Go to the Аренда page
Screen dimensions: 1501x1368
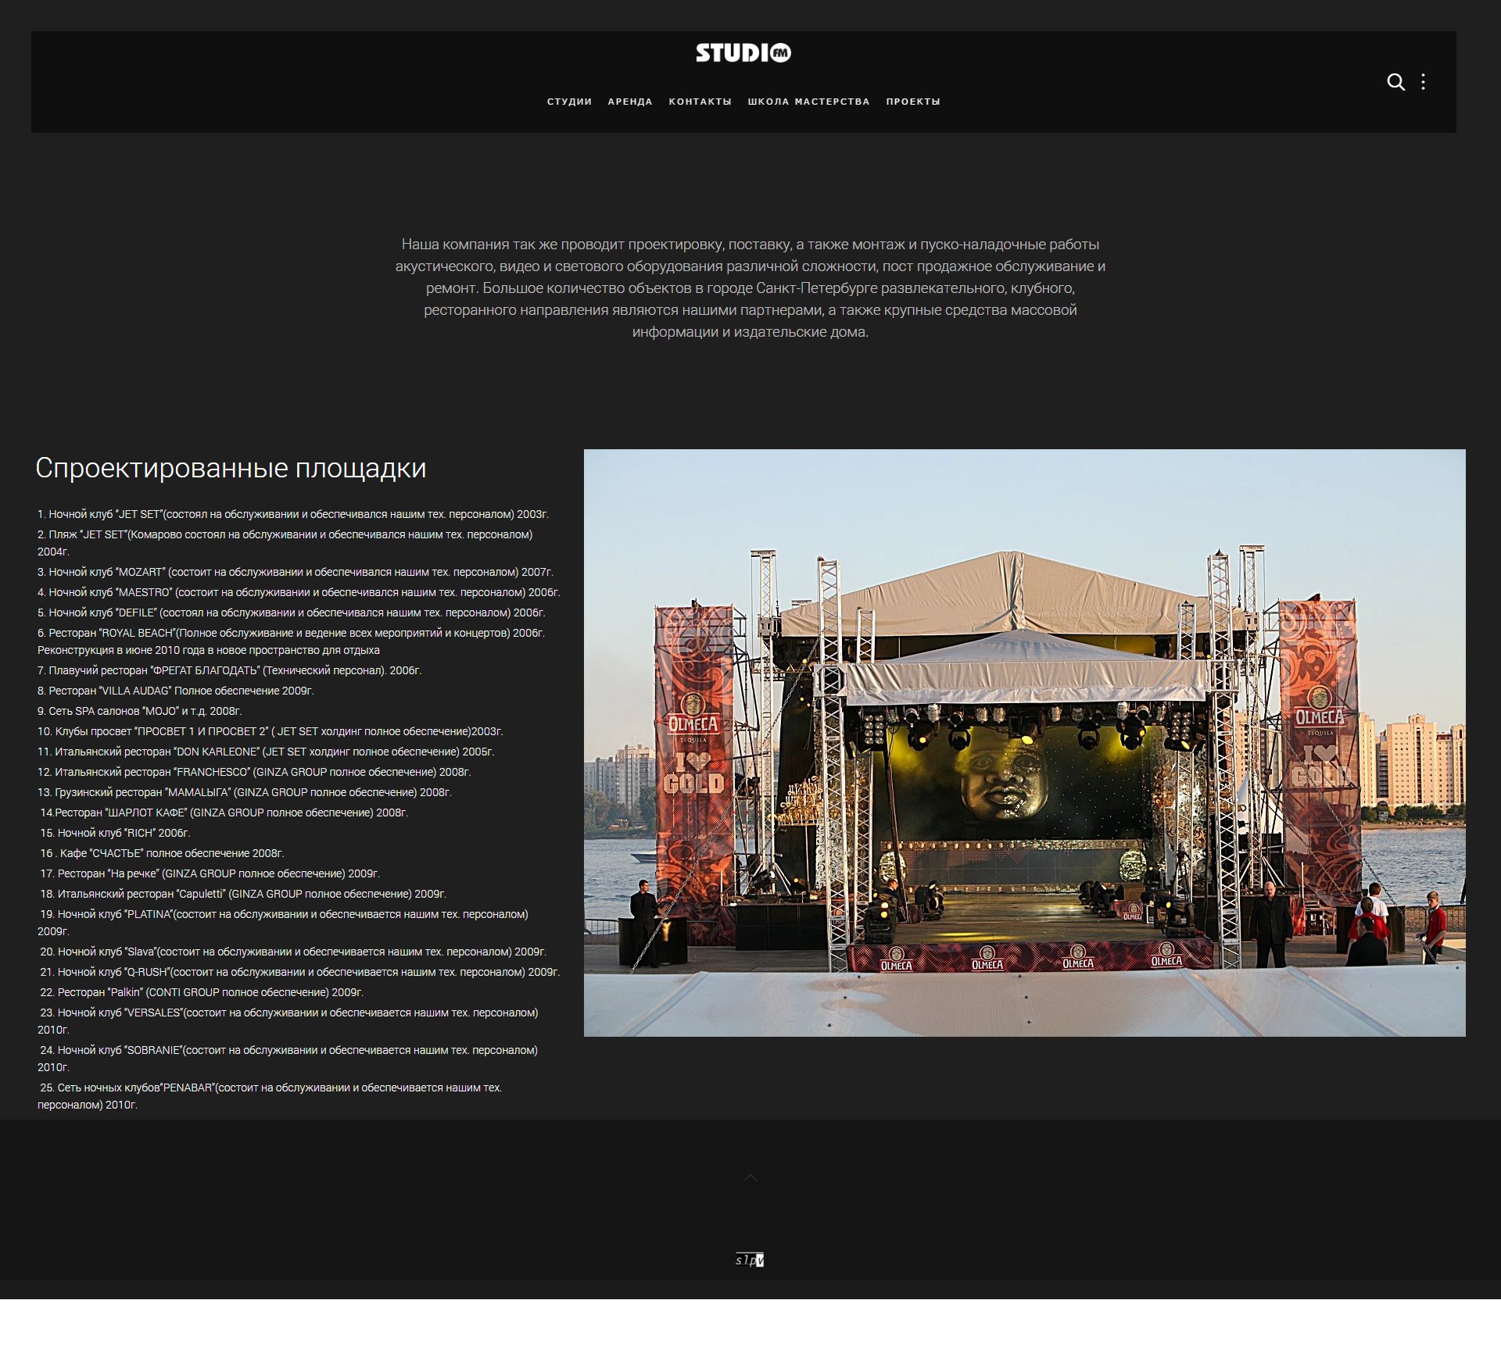point(630,102)
